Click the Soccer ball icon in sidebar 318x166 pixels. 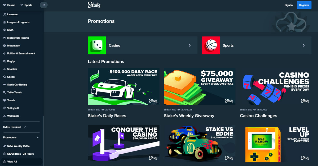pyautogui.click(x=5, y=77)
